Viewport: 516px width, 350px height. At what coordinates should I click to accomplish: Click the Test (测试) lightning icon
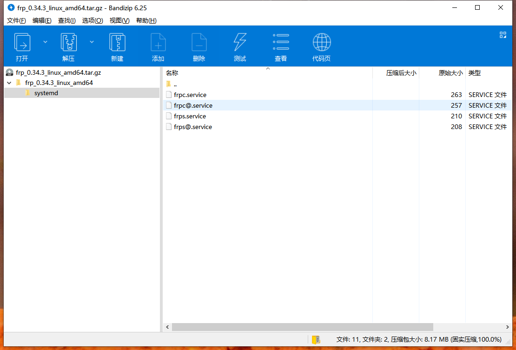pos(240,43)
